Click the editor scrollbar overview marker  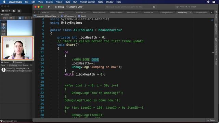pos(213,52)
